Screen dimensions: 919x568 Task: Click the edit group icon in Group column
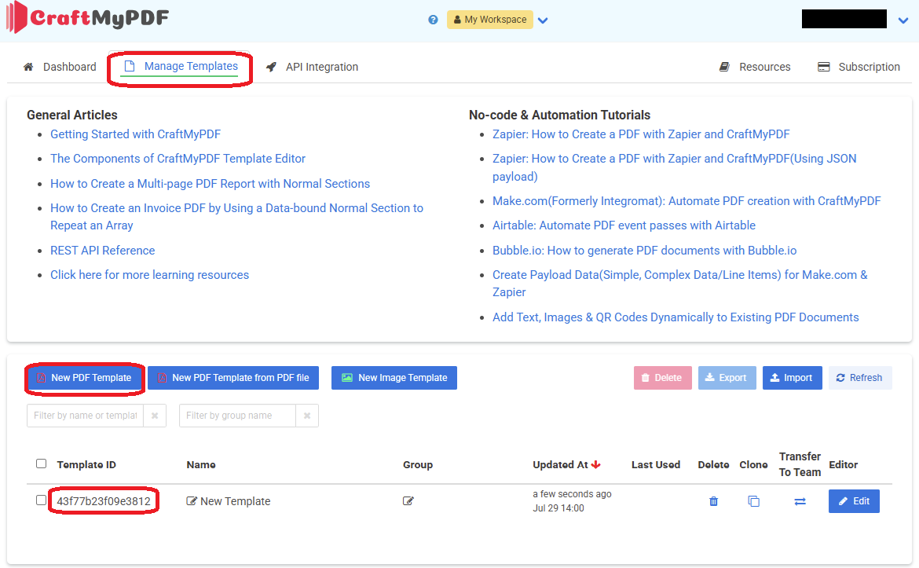pyautogui.click(x=408, y=501)
